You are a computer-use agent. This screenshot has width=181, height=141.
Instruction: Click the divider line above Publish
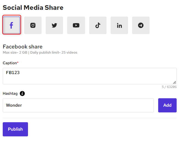point(90,118)
